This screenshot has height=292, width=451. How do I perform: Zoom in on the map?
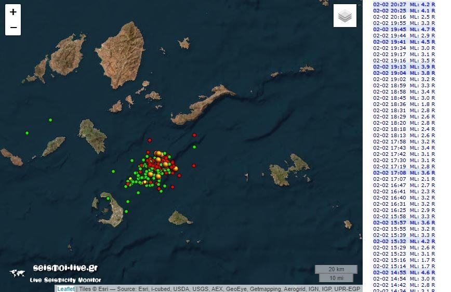(x=13, y=12)
